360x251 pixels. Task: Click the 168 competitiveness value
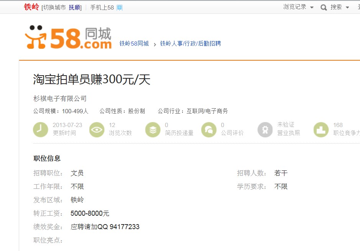coord(338,125)
